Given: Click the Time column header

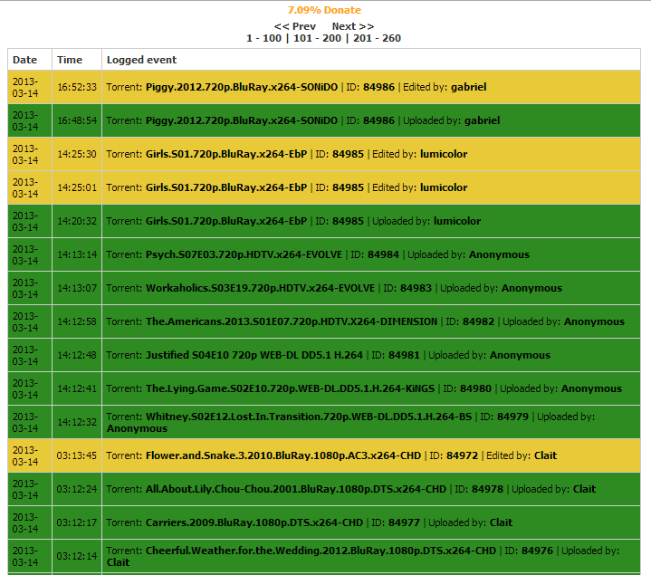Looking at the screenshot, I should tap(77, 60).
